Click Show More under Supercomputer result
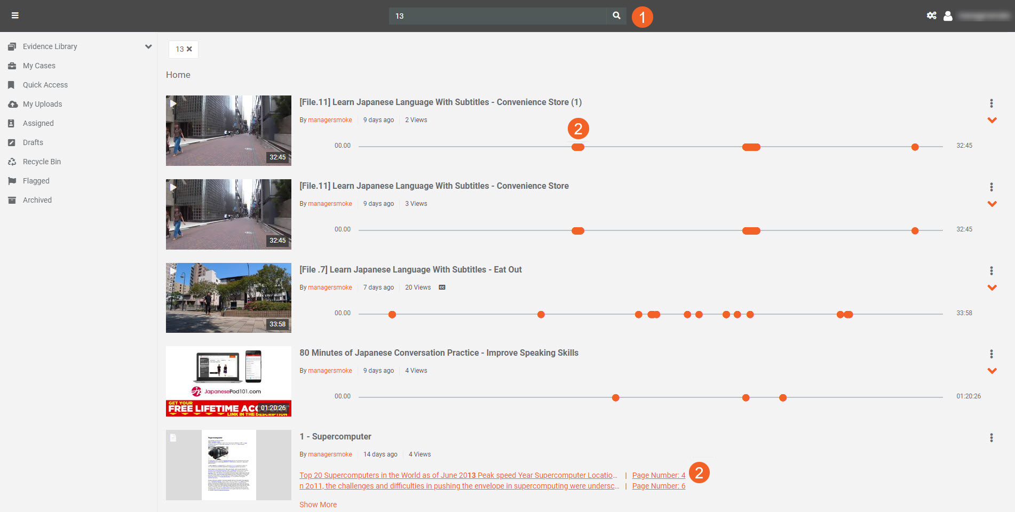 click(318, 505)
